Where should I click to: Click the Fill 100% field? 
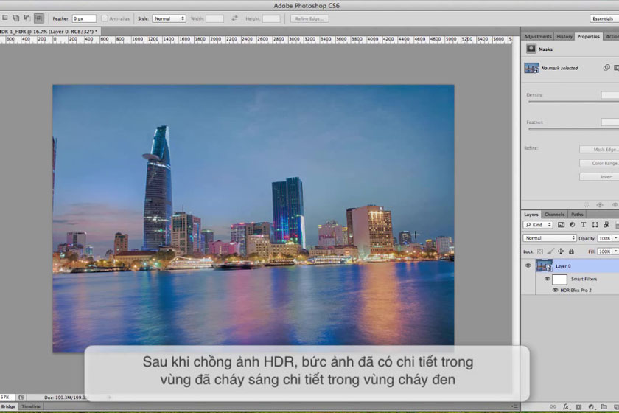[x=604, y=251]
